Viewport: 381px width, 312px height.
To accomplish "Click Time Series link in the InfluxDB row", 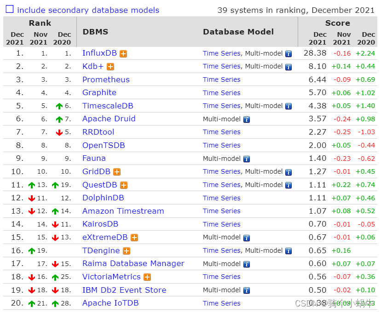I will point(222,53).
